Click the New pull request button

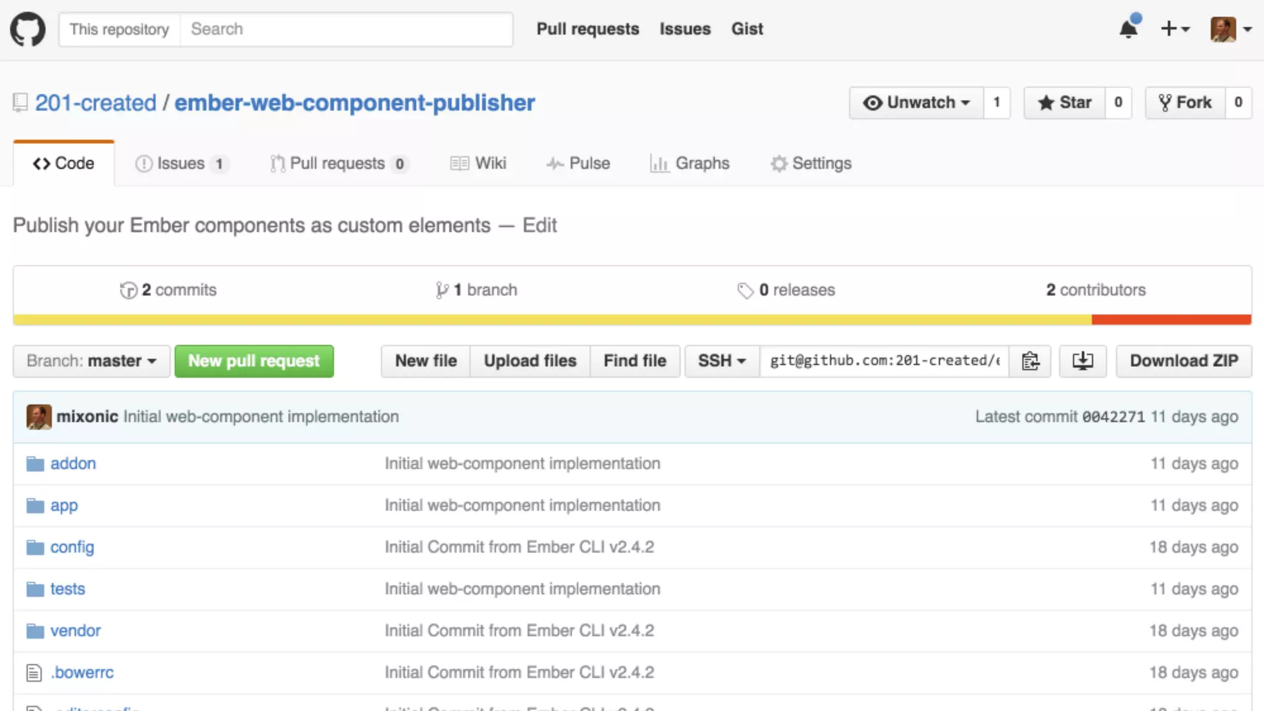[254, 361]
